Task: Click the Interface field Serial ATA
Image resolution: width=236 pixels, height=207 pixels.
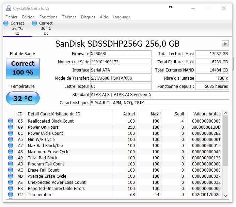Action: tap(121, 70)
